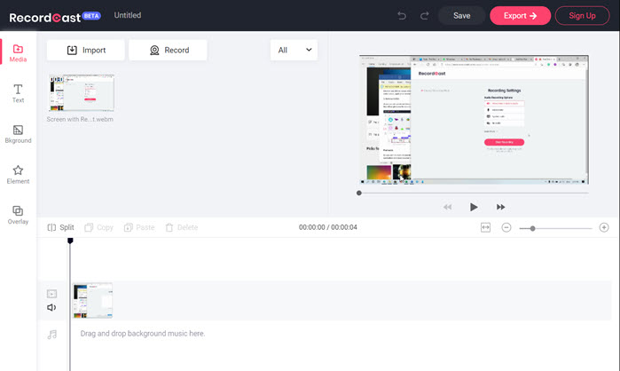The width and height of the screenshot is (620, 371).
Task: Export the video
Action: pos(520,16)
